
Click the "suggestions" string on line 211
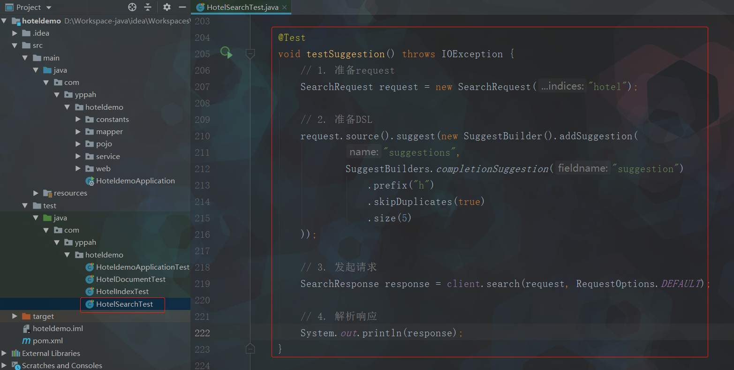tap(419, 152)
